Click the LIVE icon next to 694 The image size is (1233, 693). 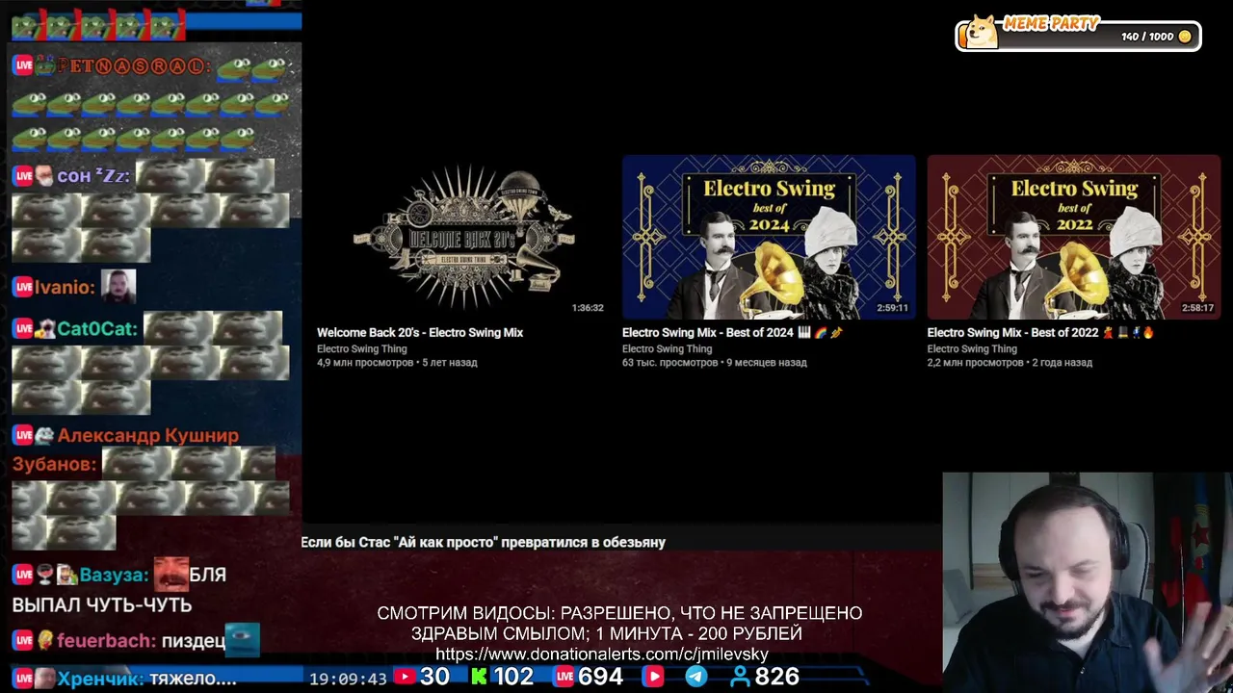coord(565,677)
